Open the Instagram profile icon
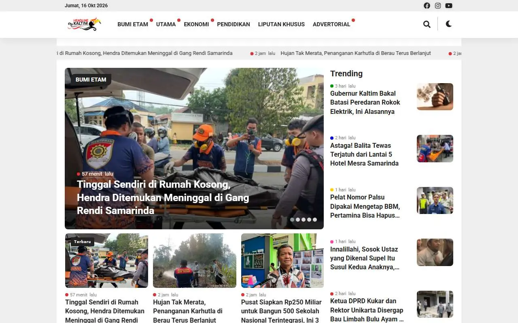Image resolution: width=518 pixels, height=323 pixels. (x=438, y=6)
